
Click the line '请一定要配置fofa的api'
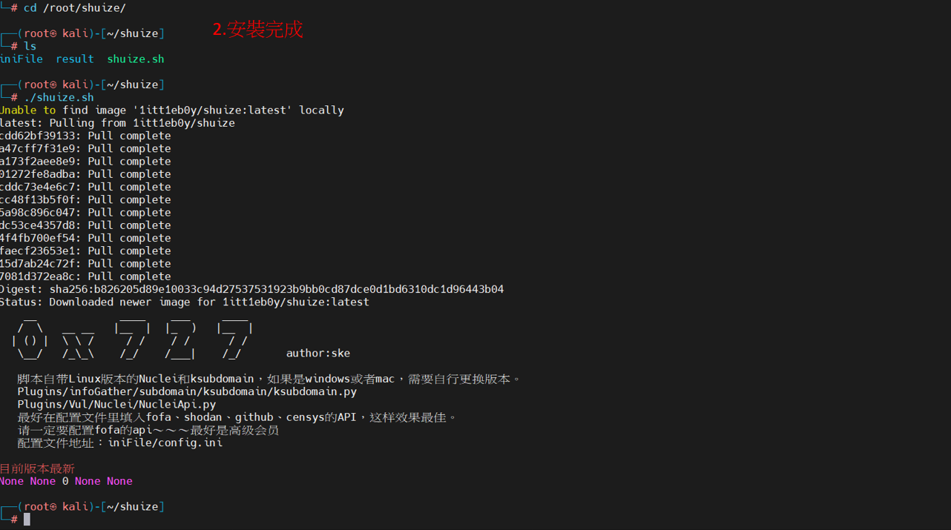pos(148,430)
